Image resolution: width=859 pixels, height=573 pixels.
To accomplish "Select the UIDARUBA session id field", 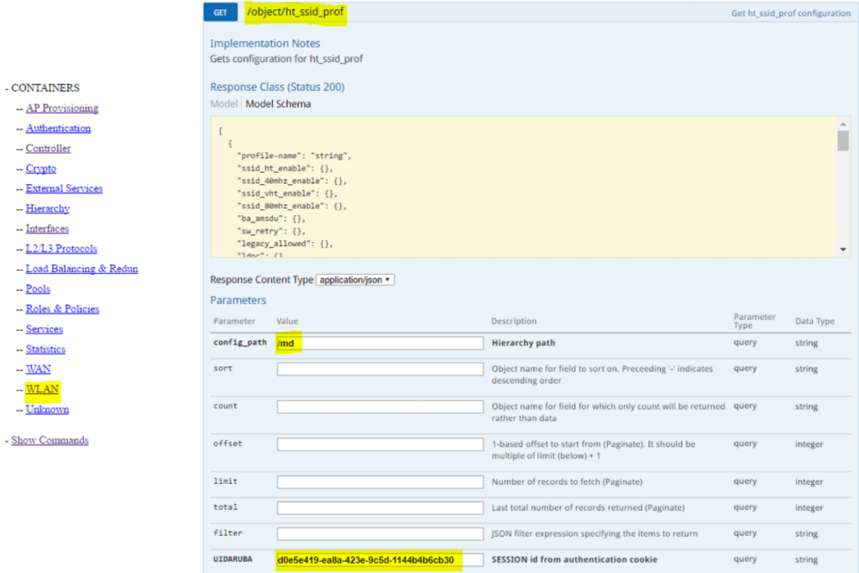I will pyautogui.click(x=380, y=560).
